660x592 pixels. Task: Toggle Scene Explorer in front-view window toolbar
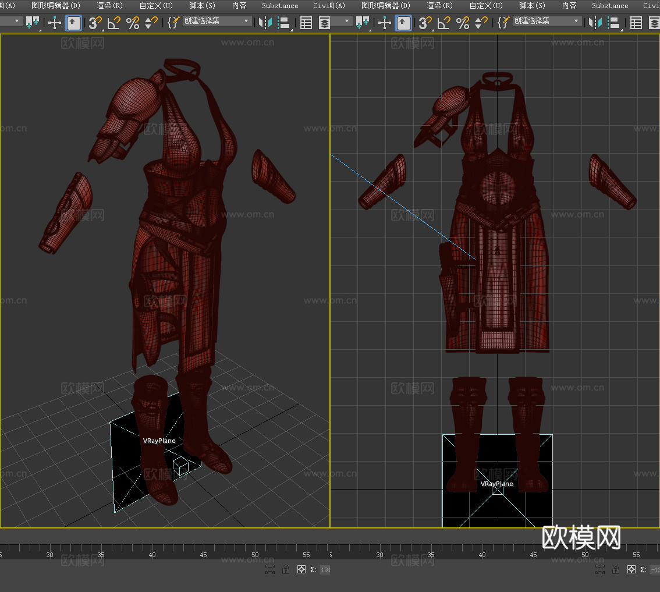(636, 23)
